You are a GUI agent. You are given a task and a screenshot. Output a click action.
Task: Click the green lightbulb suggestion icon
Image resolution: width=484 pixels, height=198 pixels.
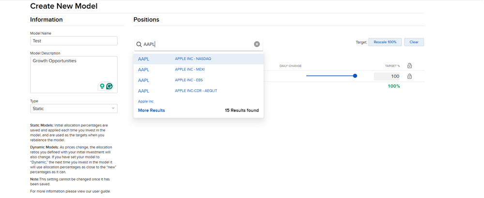click(x=102, y=86)
